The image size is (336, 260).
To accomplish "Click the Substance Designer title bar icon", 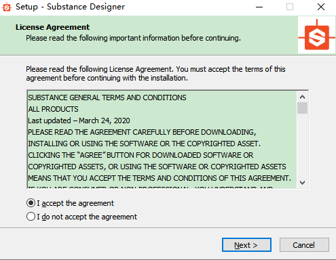I will pos(7,7).
